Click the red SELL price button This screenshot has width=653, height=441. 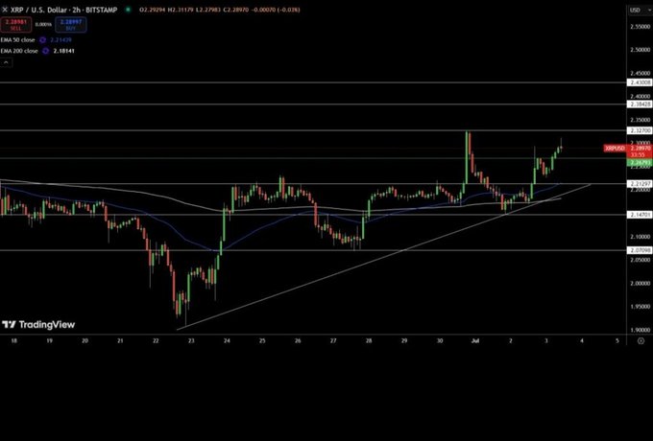pos(15,25)
